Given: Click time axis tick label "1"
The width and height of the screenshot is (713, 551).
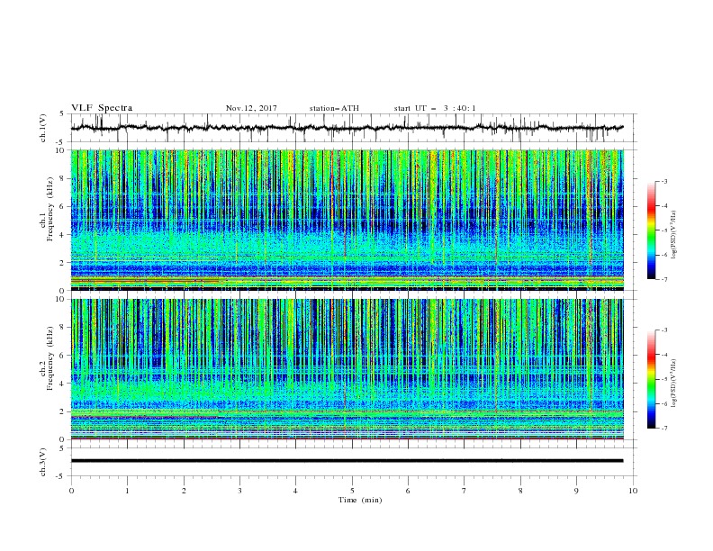Looking at the screenshot, I should click(127, 491).
